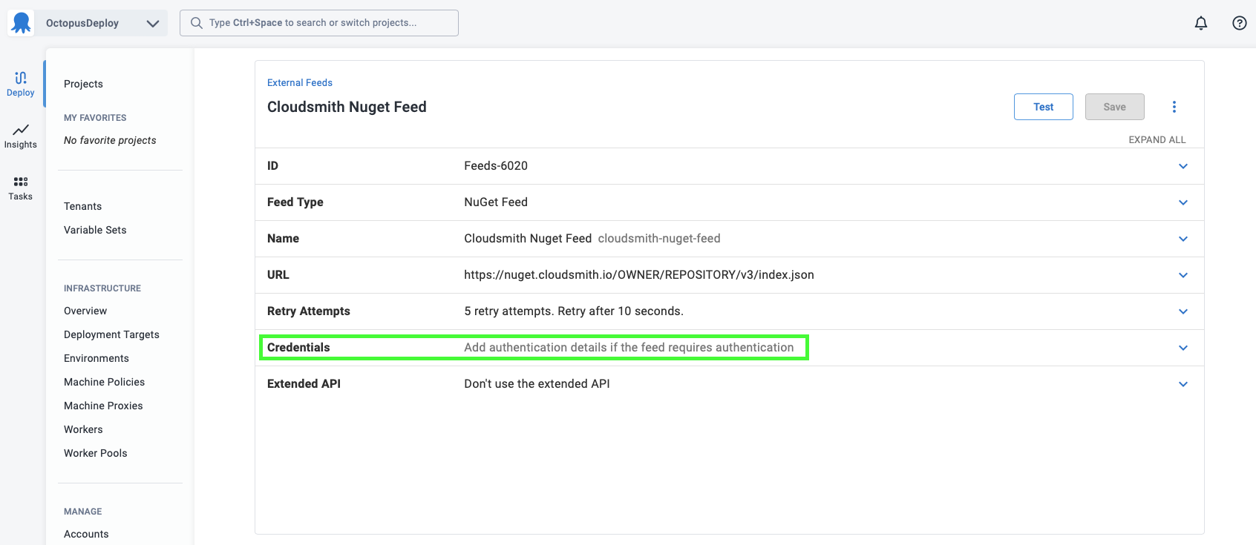Screen dimensions: 1256x545
Task: Expand the Name row chevron
Action: (x=1183, y=239)
